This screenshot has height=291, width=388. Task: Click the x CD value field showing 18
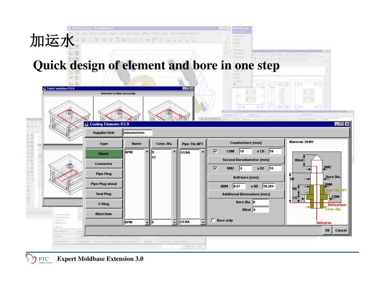(275, 151)
